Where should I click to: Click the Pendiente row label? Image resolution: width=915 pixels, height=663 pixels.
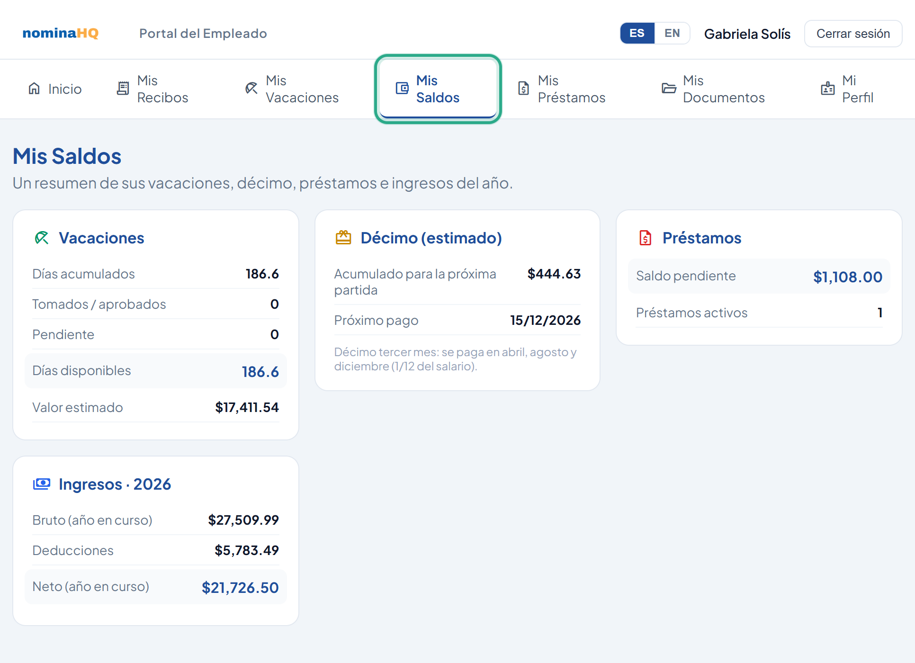point(63,334)
